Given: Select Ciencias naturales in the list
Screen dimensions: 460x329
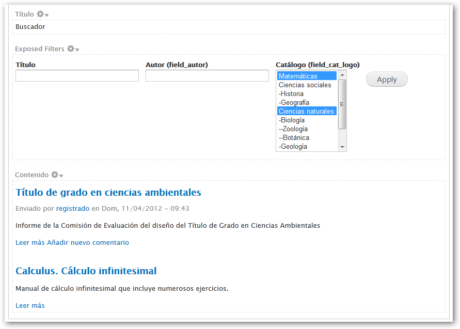Looking at the screenshot, I should (307, 111).
